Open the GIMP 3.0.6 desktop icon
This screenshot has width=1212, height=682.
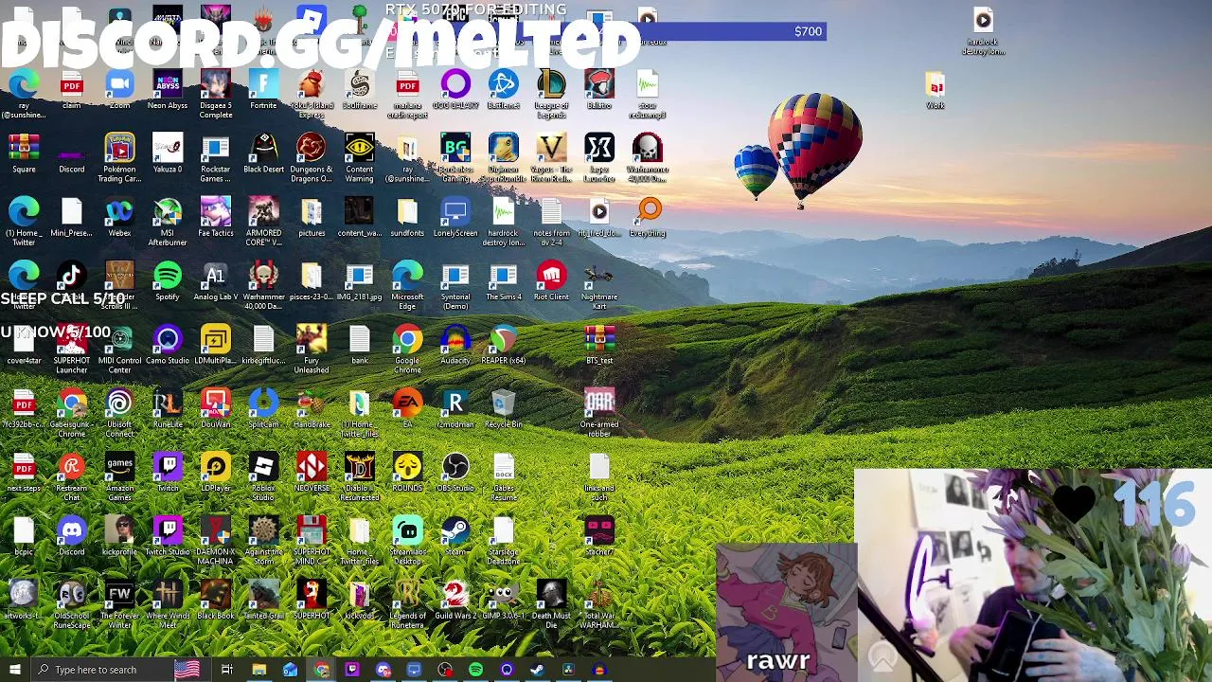pyautogui.click(x=504, y=599)
